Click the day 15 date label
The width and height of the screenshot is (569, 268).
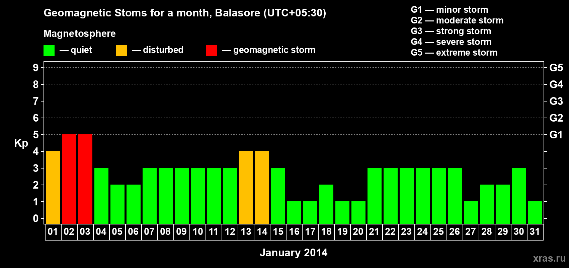(x=278, y=232)
